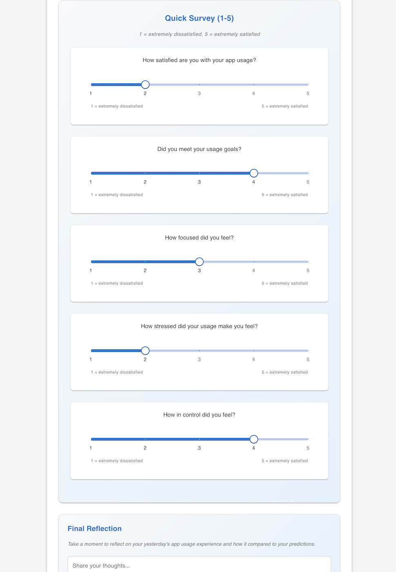
Task: Set the stress slider to 4
Action: pyautogui.click(x=254, y=351)
